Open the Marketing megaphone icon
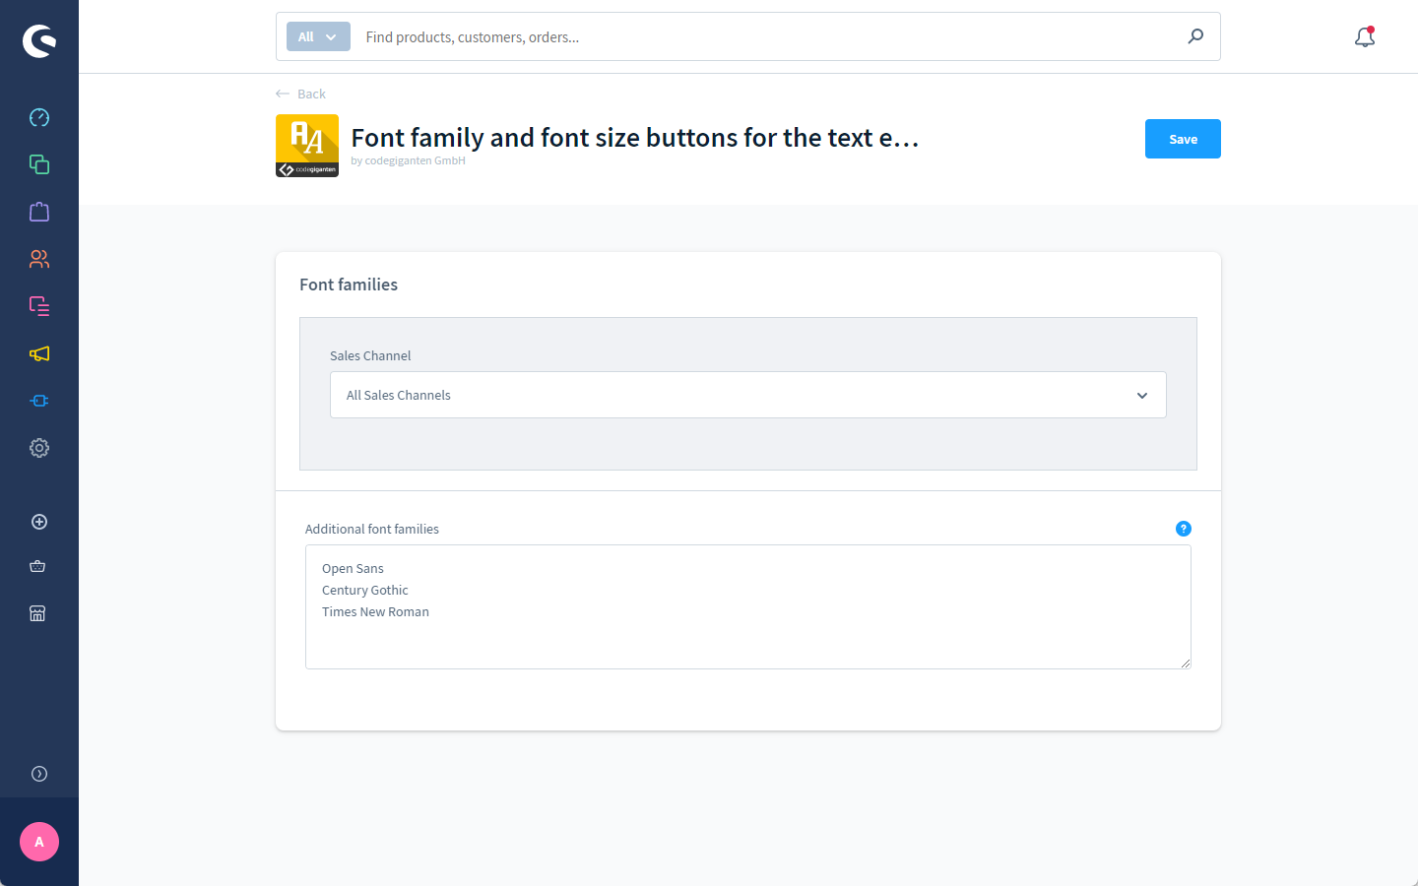This screenshot has width=1418, height=886. click(39, 353)
